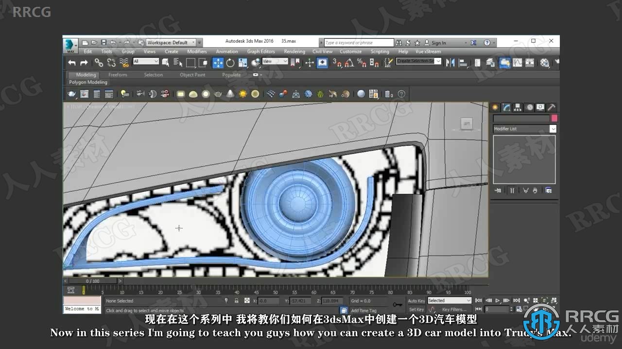Open the 3ds Max application menu logo
The width and height of the screenshot is (622, 349).
pyautogui.click(x=71, y=45)
